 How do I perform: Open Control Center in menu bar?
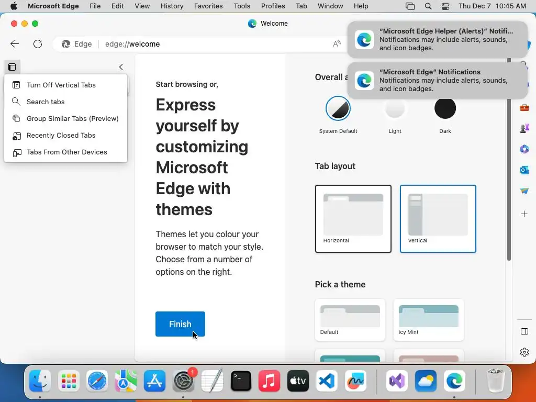445,6
